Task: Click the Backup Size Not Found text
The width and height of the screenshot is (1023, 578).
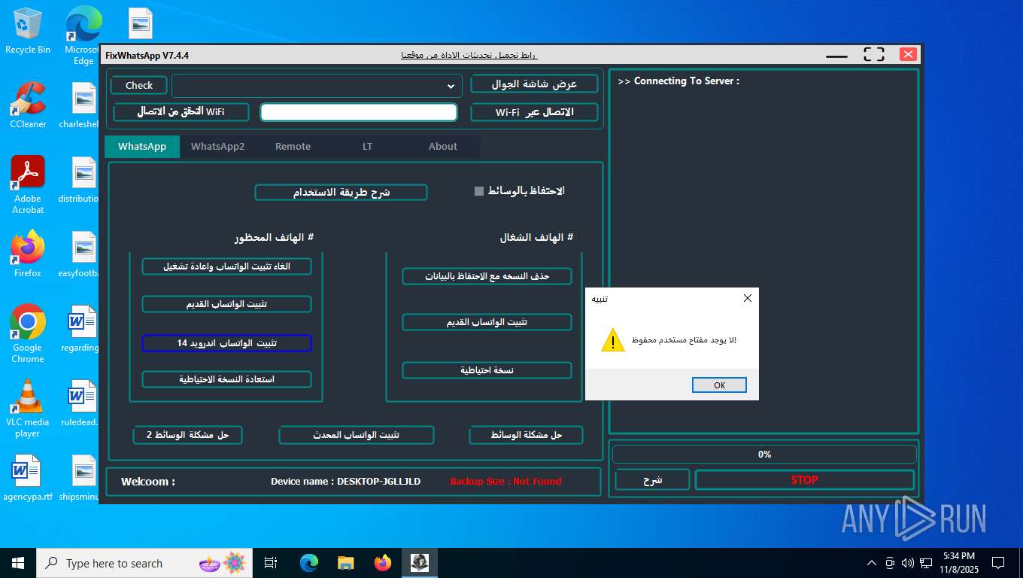Action: (x=505, y=482)
